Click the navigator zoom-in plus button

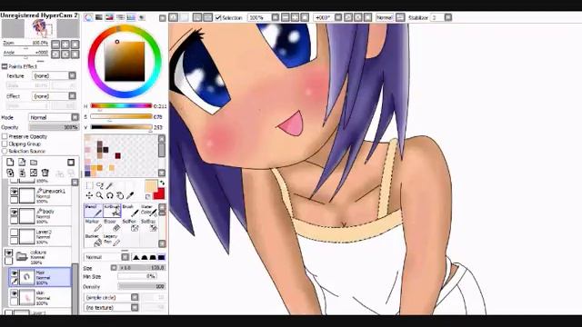click(65, 45)
